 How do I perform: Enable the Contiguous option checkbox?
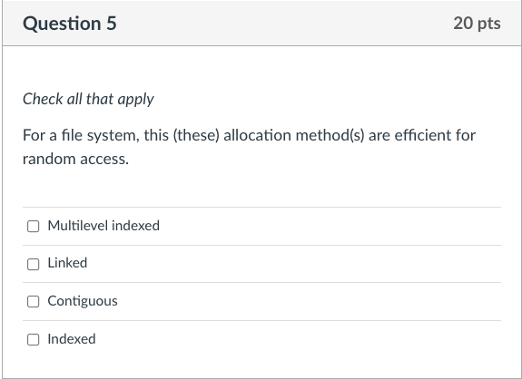(33, 302)
